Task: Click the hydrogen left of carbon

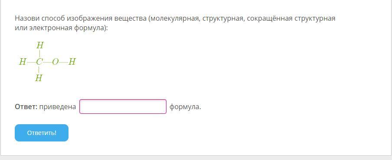Action: [x=23, y=62]
